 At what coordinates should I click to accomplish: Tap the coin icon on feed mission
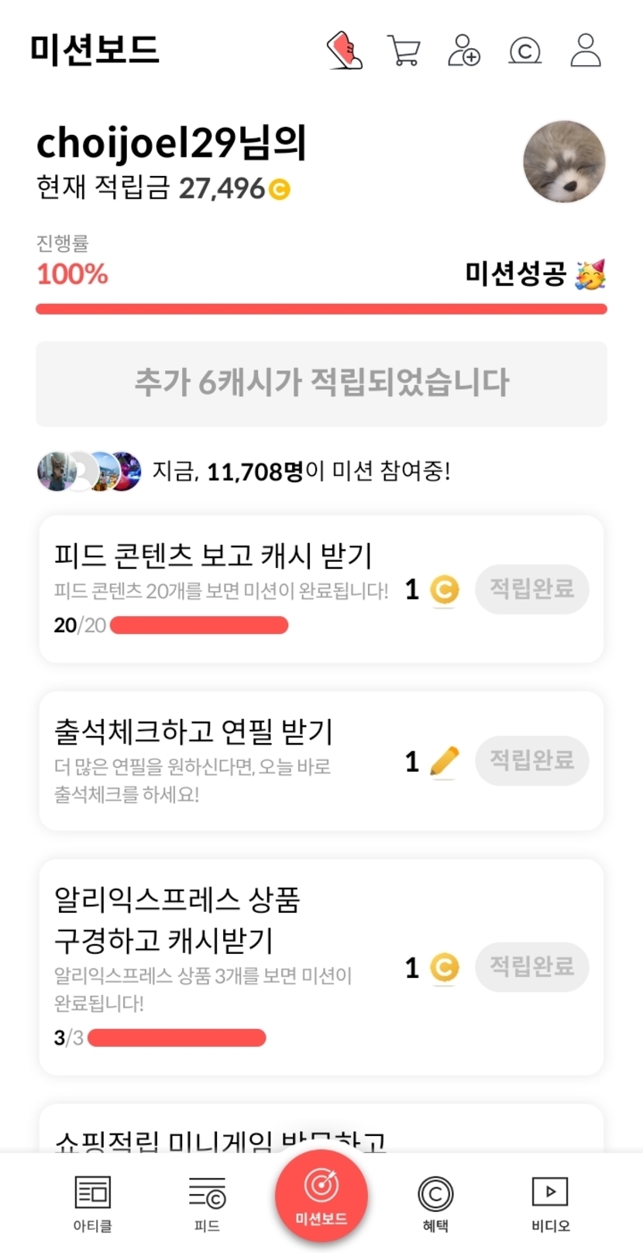[x=444, y=590]
